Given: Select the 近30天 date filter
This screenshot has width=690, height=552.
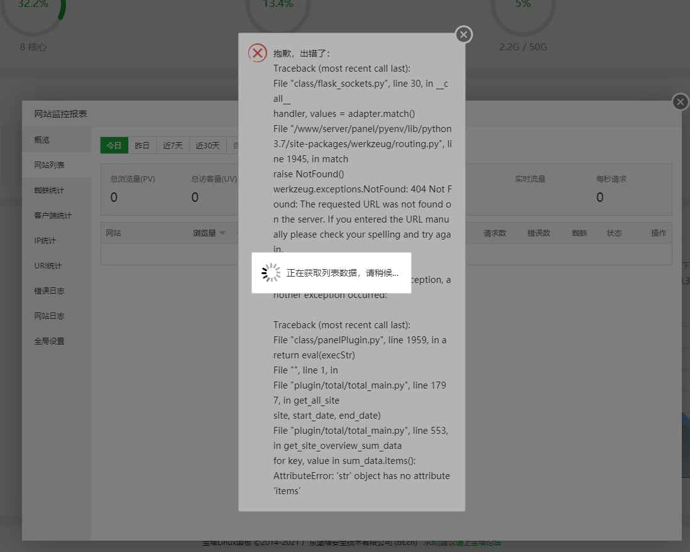Looking at the screenshot, I should [207, 145].
